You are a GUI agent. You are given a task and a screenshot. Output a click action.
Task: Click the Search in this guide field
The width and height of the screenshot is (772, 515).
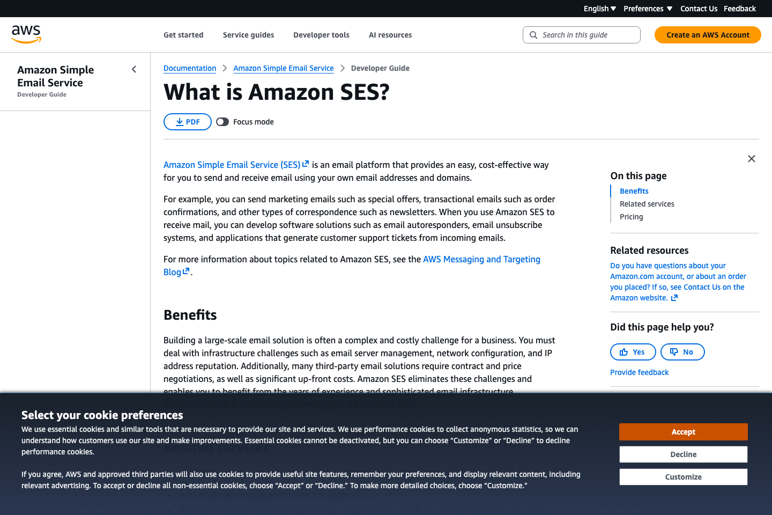[x=581, y=34]
